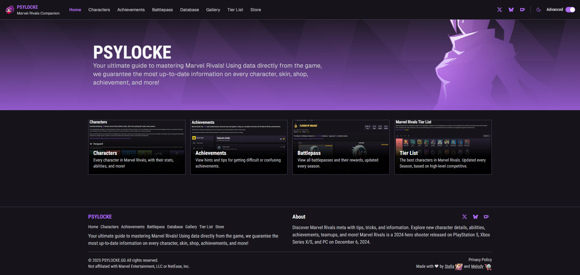The image size is (580, 275).
Task: Open the Melody credit link
Action: (x=477, y=266)
